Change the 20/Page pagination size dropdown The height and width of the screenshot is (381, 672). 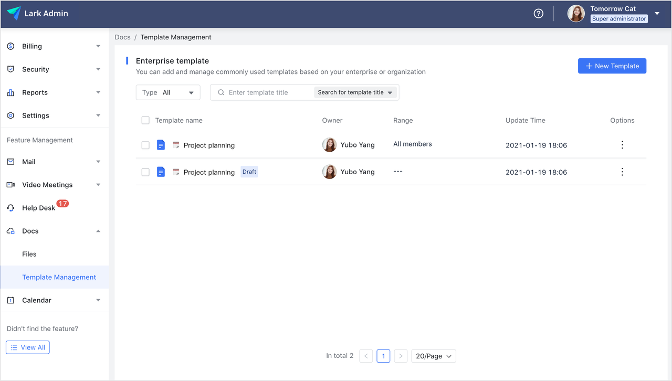433,356
